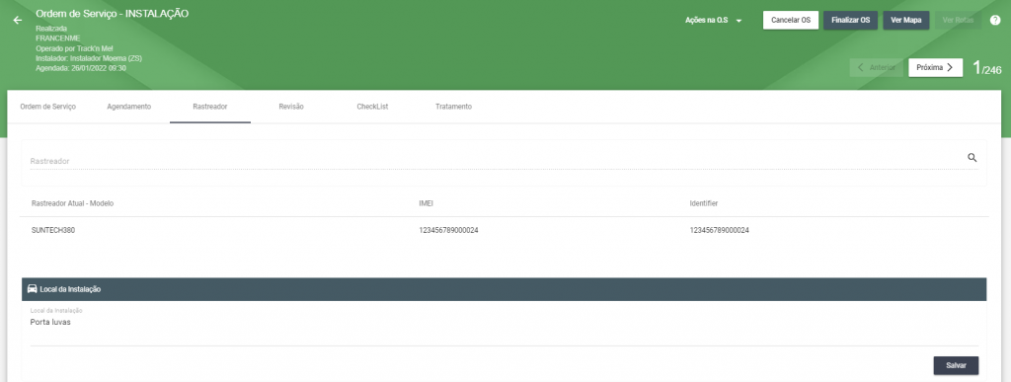Click the Finalizar OS button
This screenshot has height=382, width=1011.
coord(850,20)
